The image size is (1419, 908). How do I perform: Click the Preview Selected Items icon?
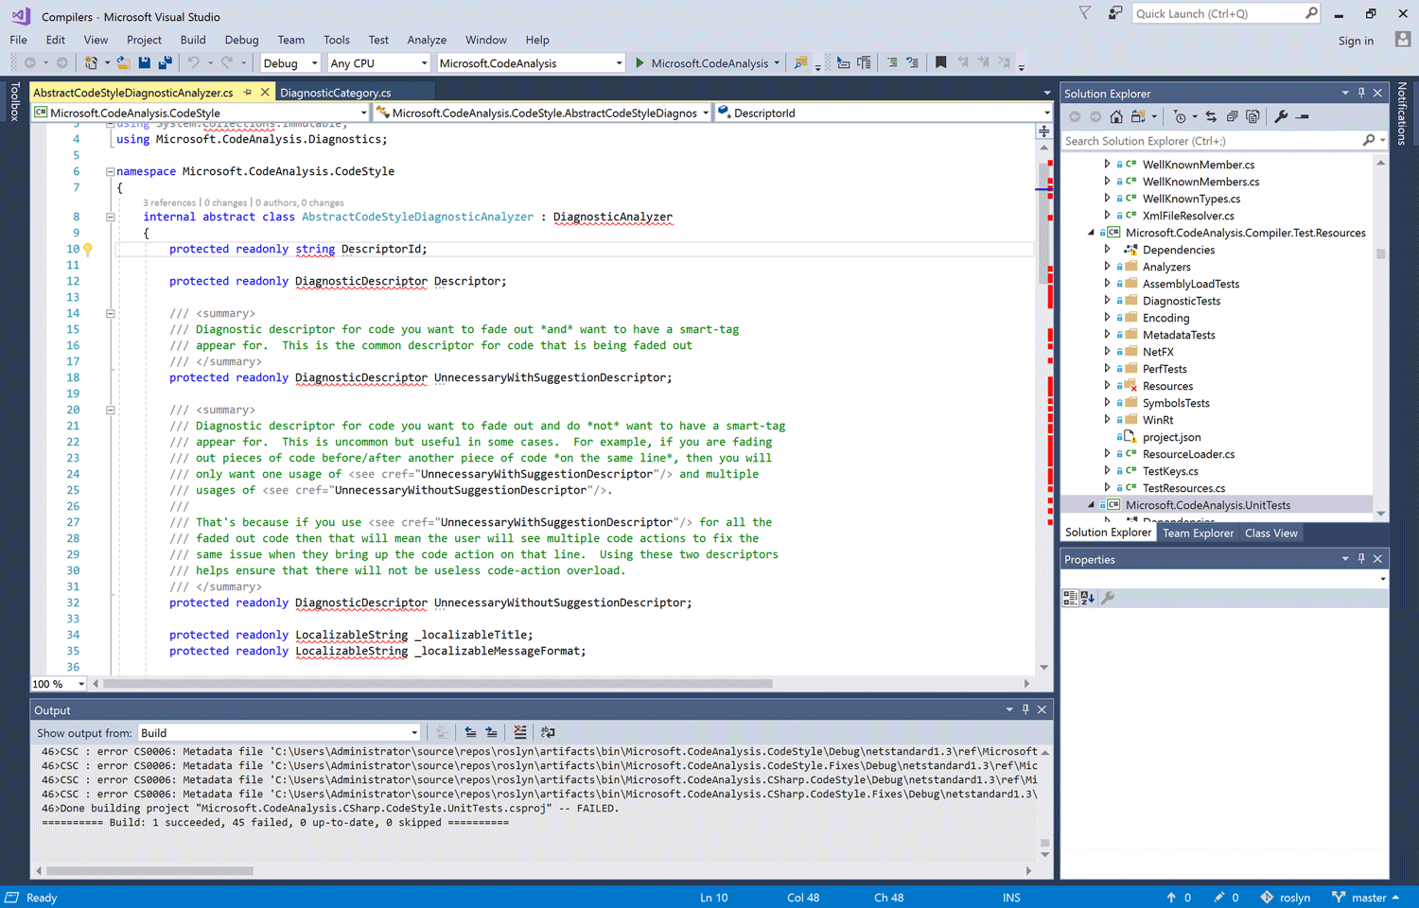pyautogui.click(x=1303, y=117)
